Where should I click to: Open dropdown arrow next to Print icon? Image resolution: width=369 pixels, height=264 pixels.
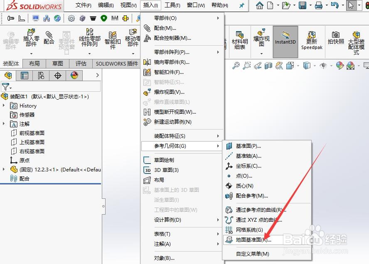(x=326, y=5)
